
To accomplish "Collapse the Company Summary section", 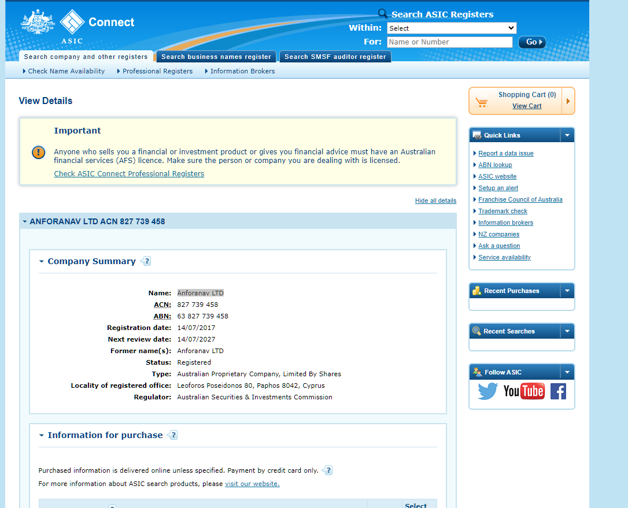I will click(42, 261).
